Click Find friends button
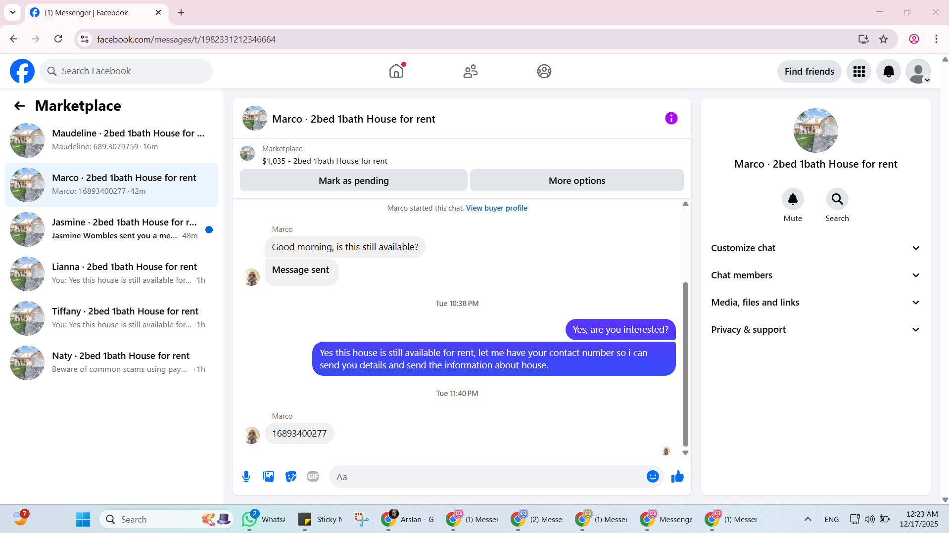The image size is (949, 533). point(809,72)
